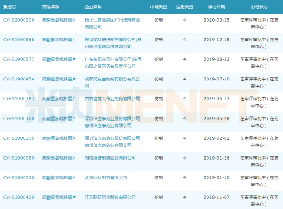Sort by the 药品名称 column header
Viewport: 283px width, 209px height.
click(50, 7)
